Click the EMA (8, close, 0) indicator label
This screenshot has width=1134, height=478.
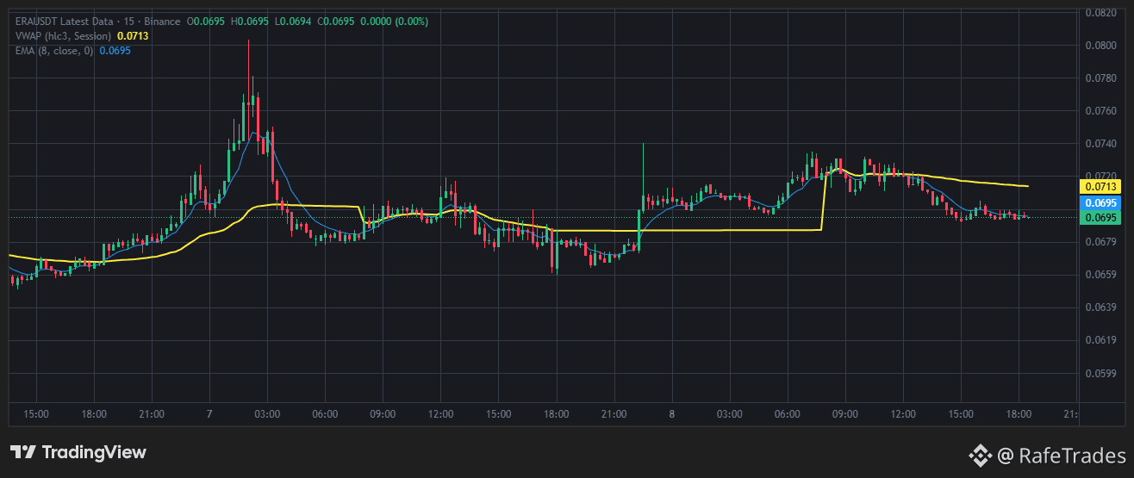coord(54,51)
